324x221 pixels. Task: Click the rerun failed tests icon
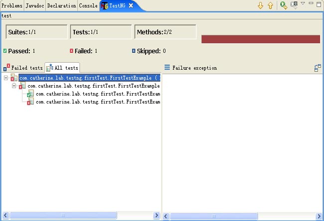(x=294, y=5)
